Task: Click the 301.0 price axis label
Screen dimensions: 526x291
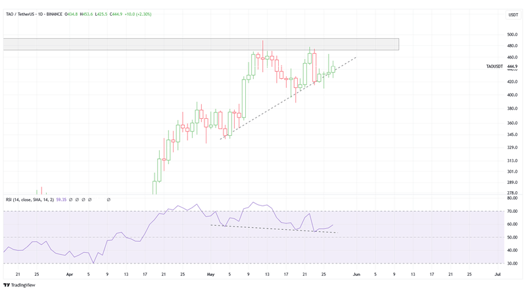Action: click(x=512, y=171)
